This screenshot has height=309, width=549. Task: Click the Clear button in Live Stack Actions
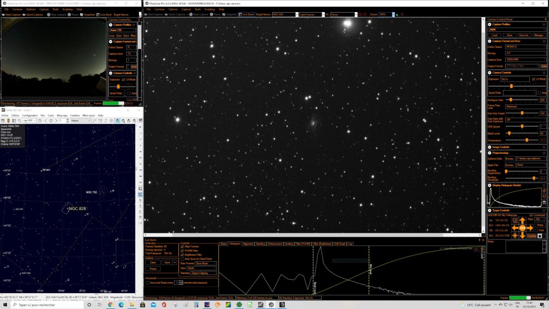tap(153, 262)
